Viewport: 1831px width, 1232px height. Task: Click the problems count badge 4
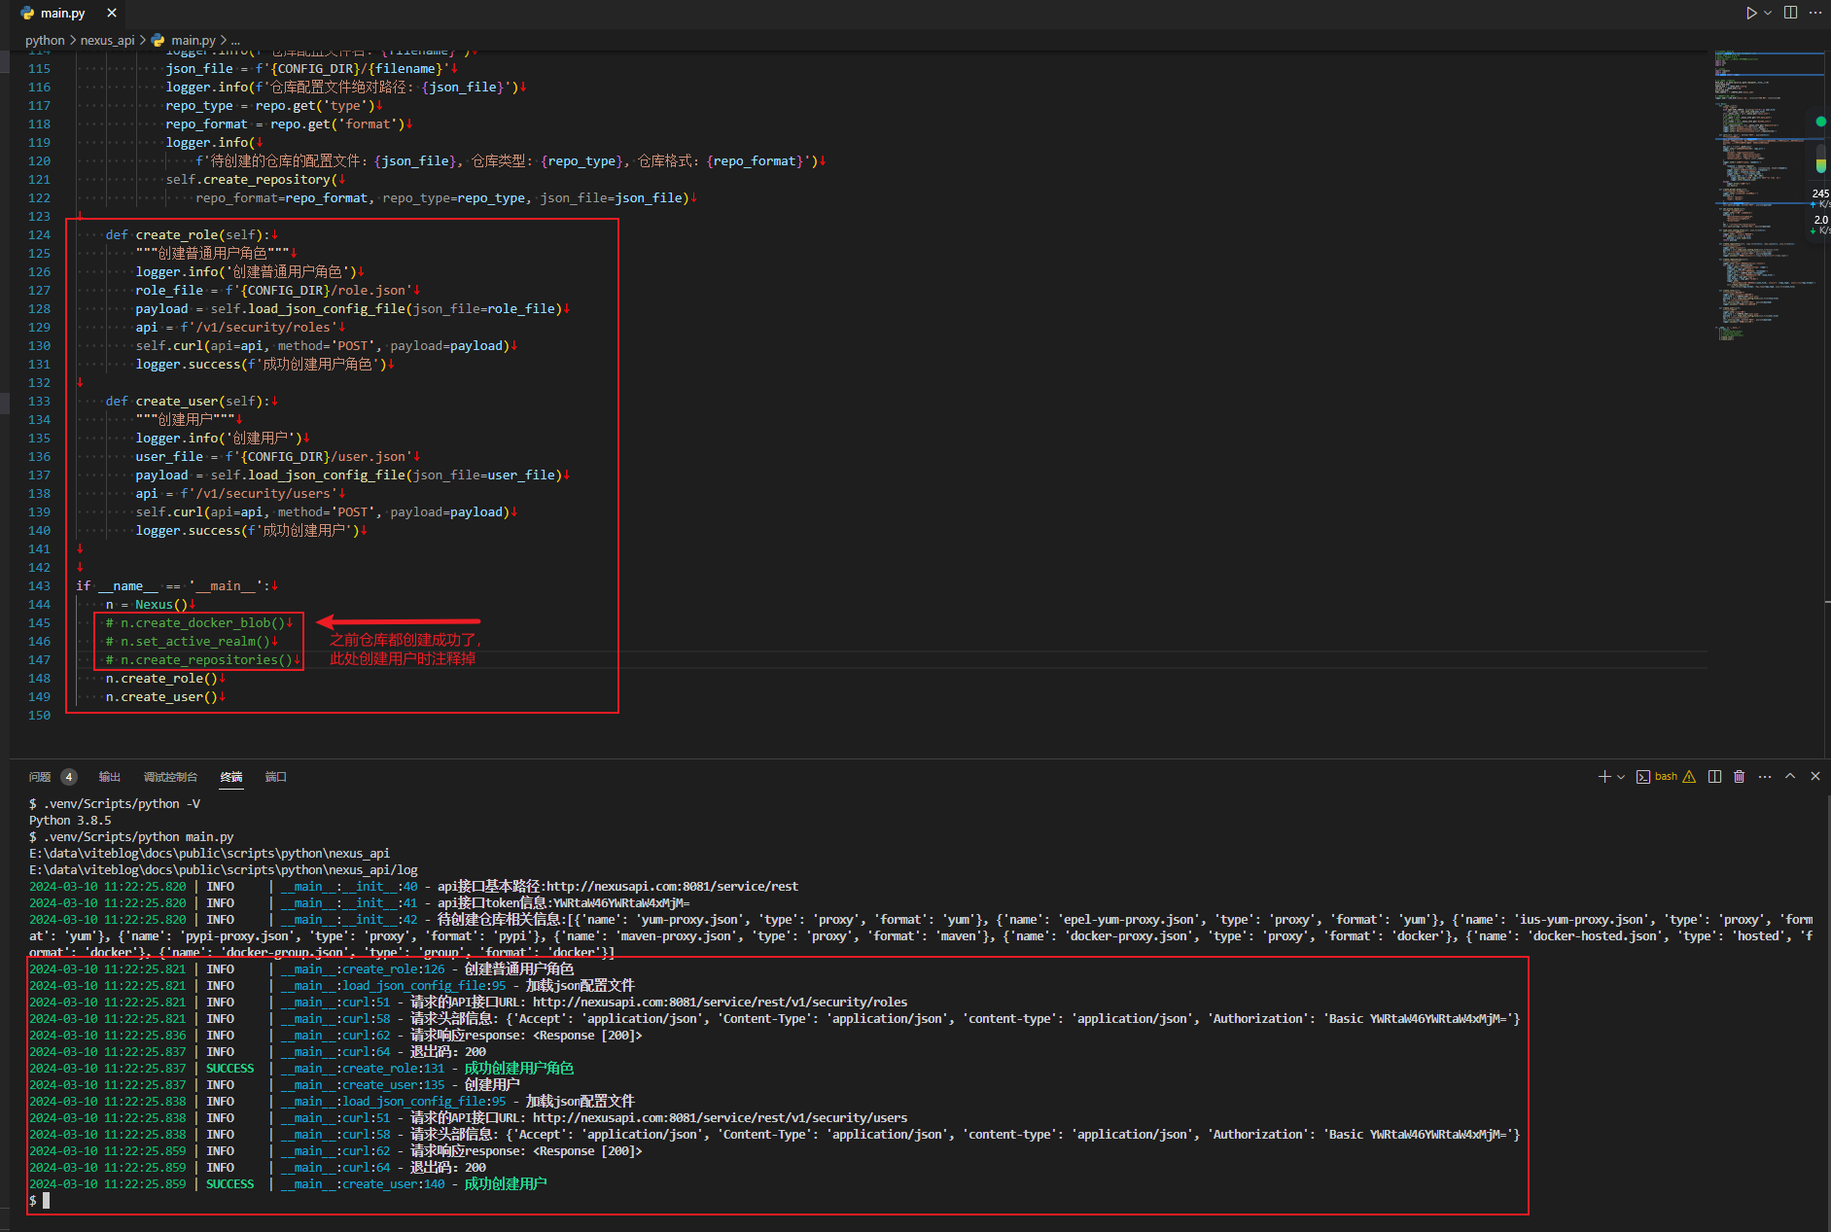(x=69, y=777)
